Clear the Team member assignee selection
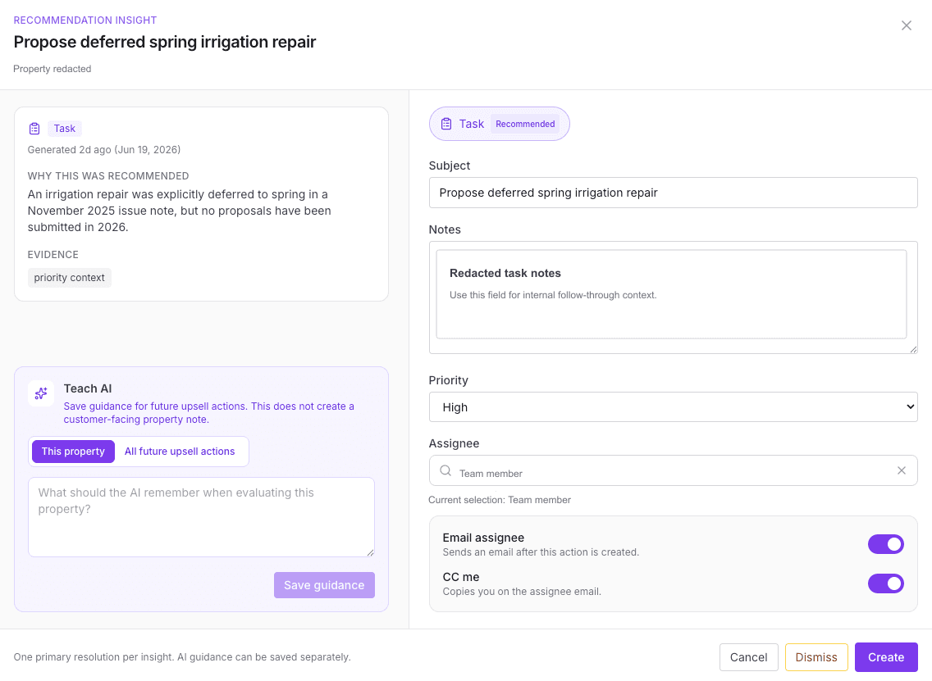 pyautogui.click(x=901, y=470)
